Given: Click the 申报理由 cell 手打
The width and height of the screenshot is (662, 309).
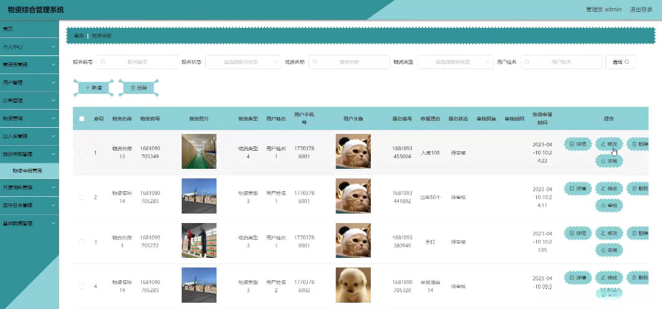Looking at the screenshot, I should [x=430, y=242].
